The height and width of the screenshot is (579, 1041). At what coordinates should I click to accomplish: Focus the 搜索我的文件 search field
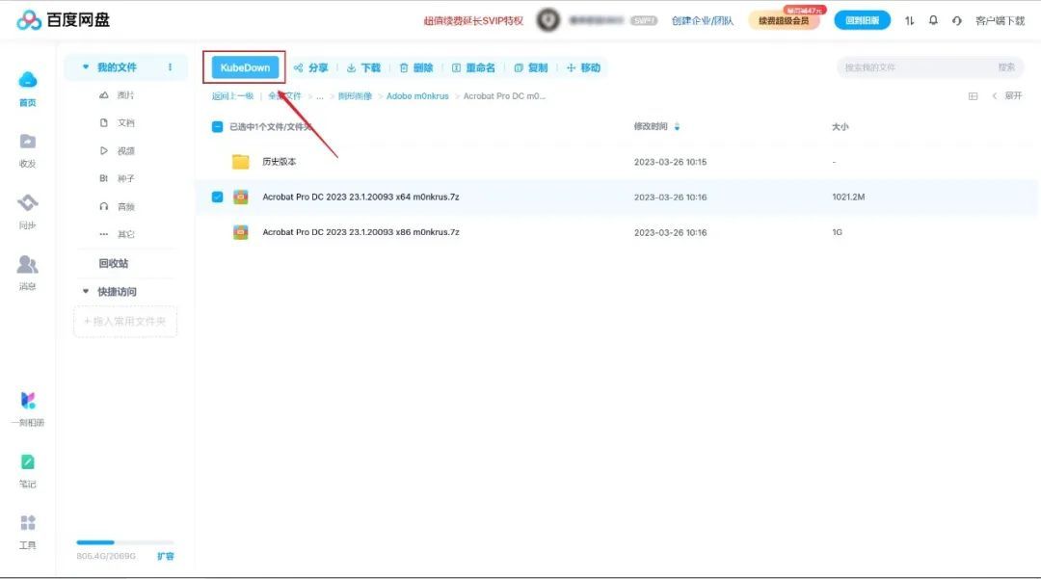[x=917, y=67]
